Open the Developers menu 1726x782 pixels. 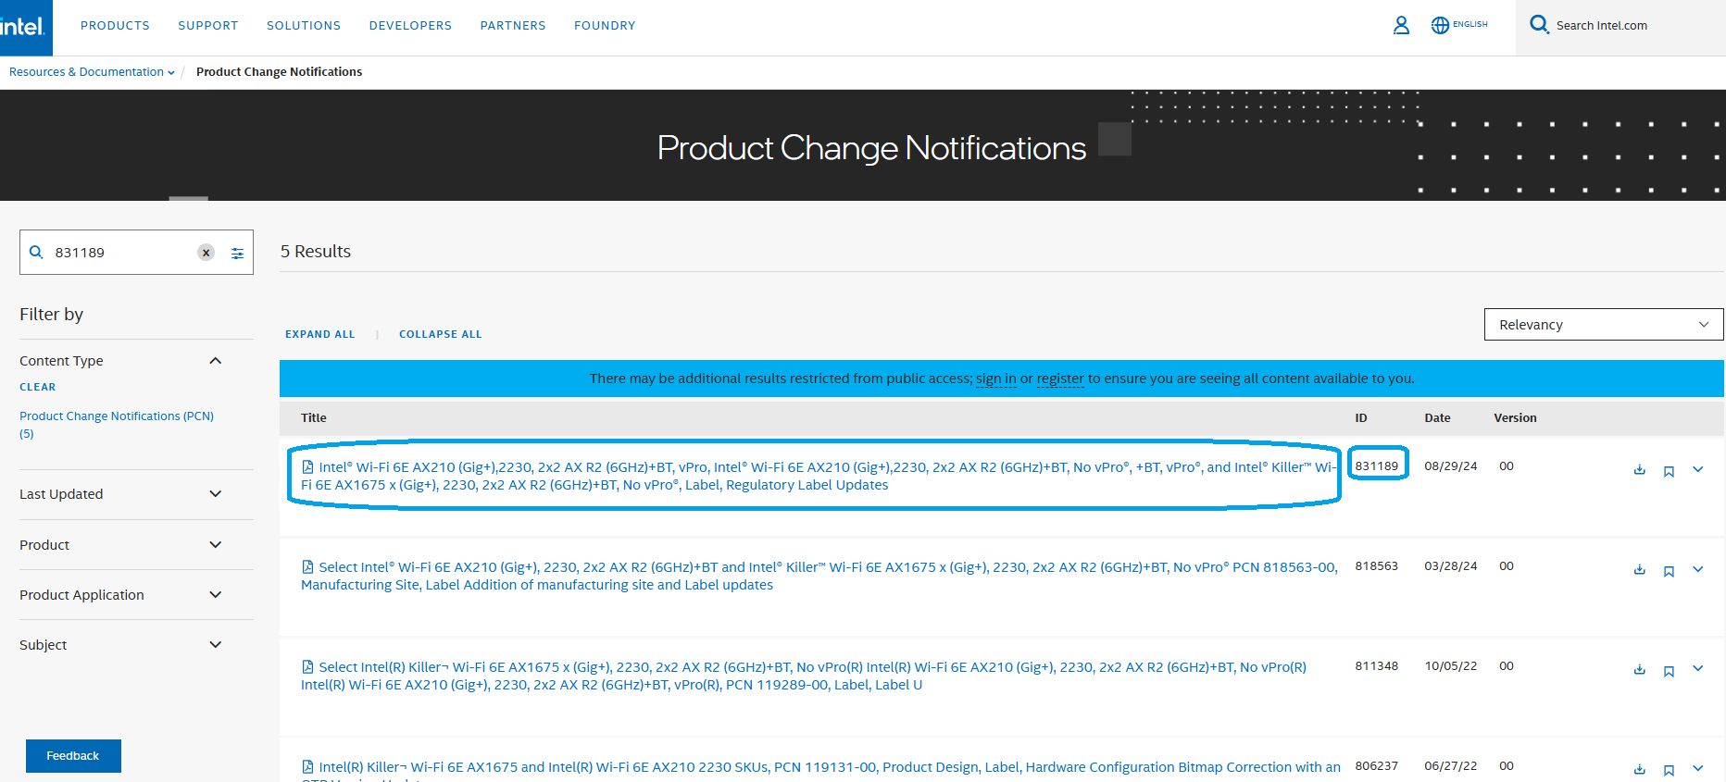(x=410, y=26)
